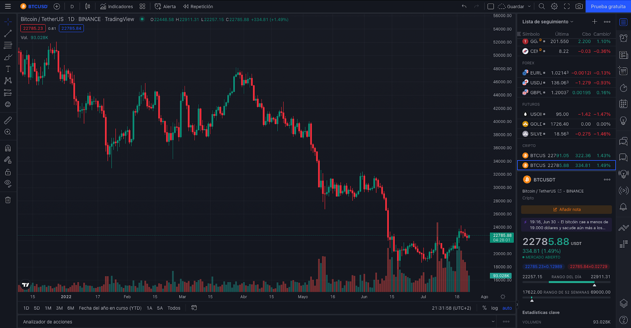631x328 pixels.
Task: Select the EURUSD row in watchlist
Action: click(566, 73)
